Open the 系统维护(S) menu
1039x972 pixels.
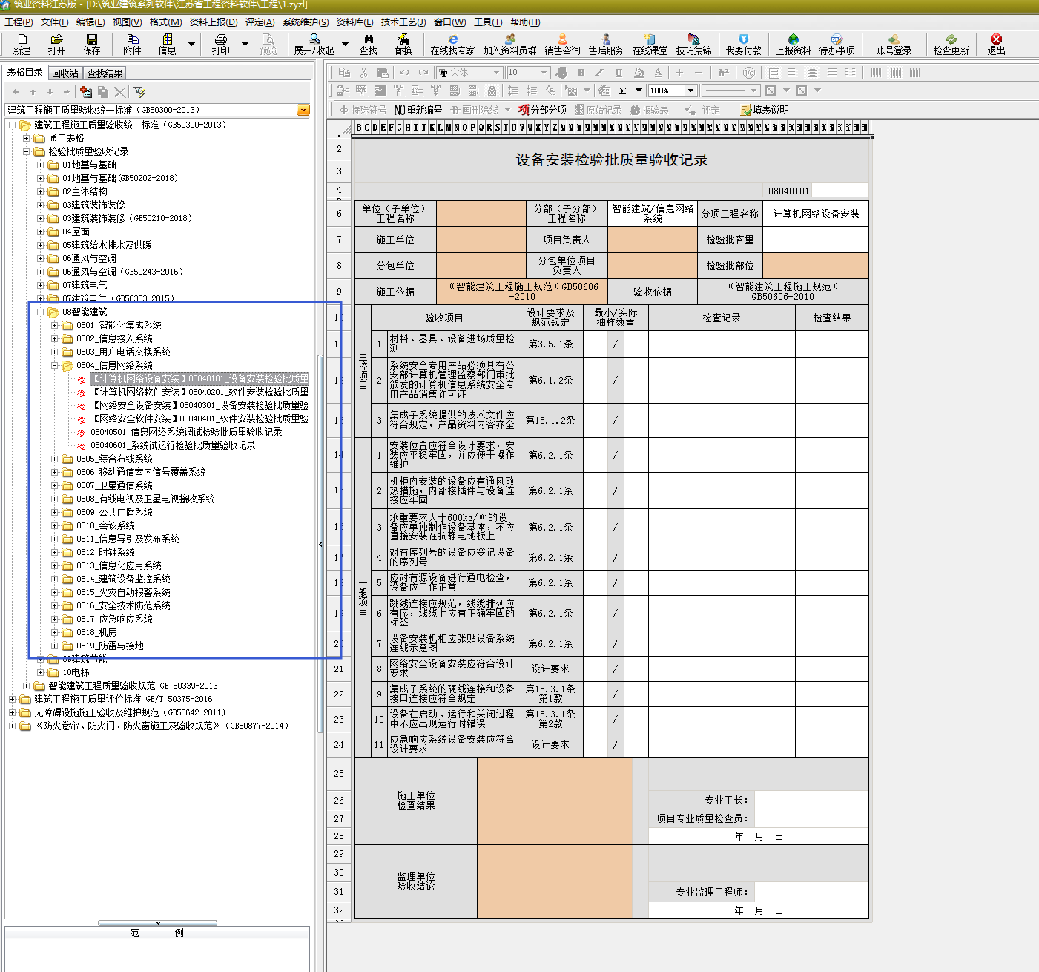(306, 22)
